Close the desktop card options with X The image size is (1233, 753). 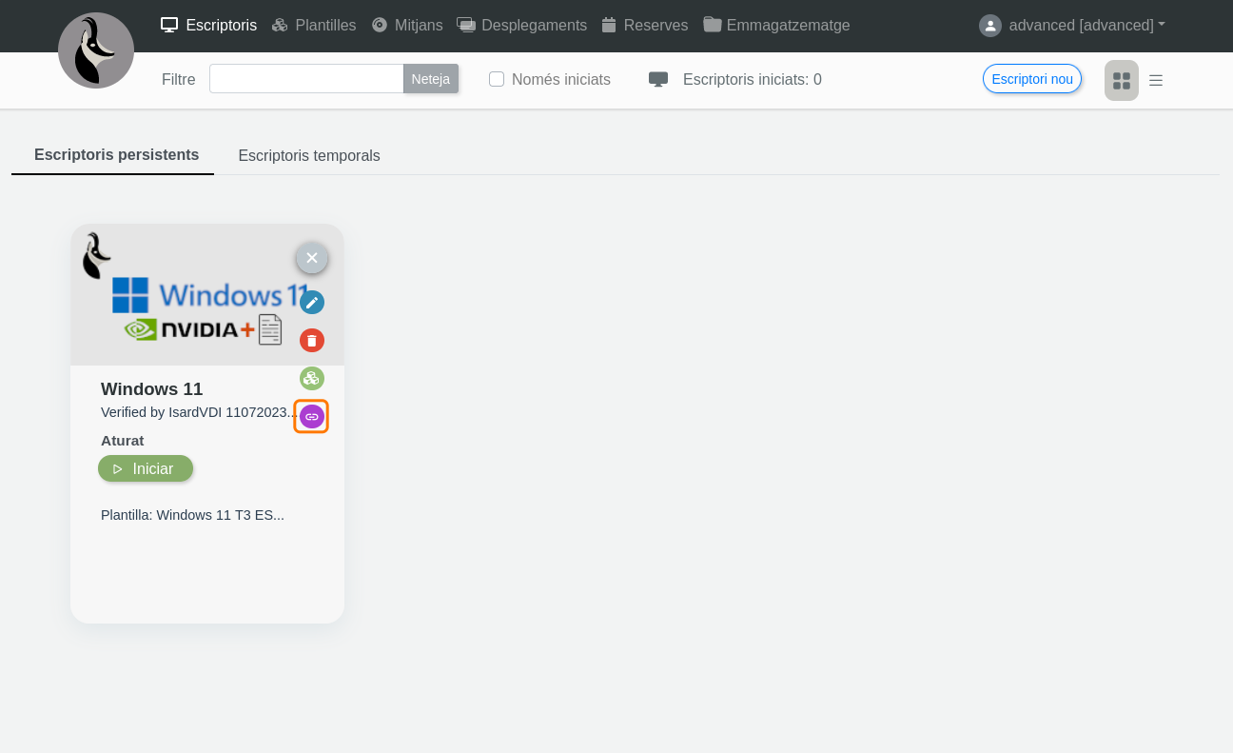click(312, 258)
